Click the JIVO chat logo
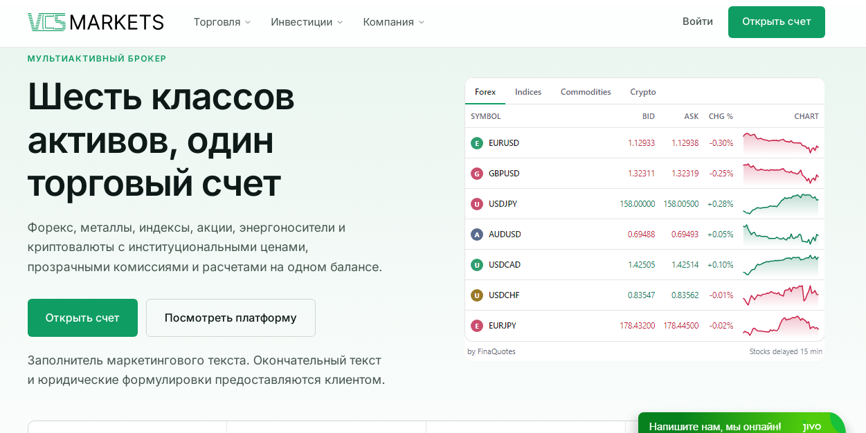This screenshot has height=433, width=866. (x=811, y=427)
